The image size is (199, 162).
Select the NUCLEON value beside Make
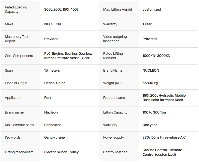(52, 24)
